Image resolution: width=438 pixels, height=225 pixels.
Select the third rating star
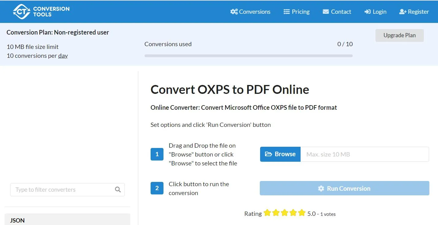(284, 212)
